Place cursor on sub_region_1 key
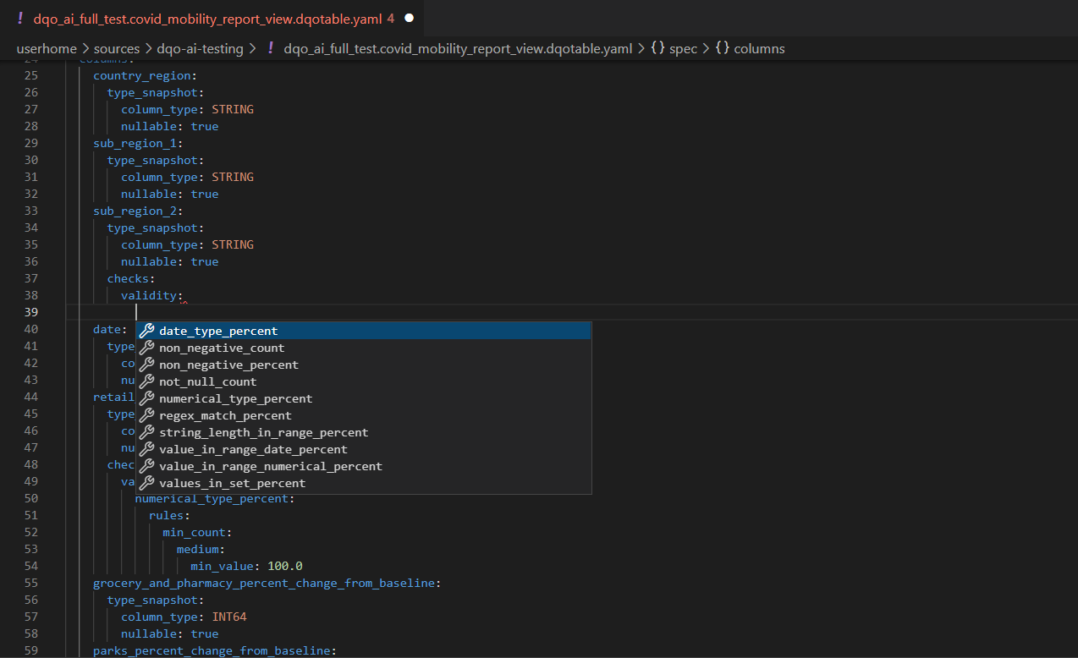The width and height of the screenshot is (1078, 658). (x=135, y=143)
